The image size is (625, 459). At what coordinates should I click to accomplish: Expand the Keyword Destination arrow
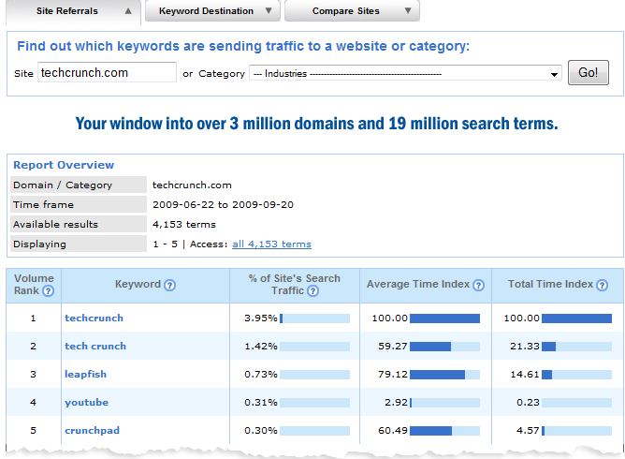[x=269, y=11]
